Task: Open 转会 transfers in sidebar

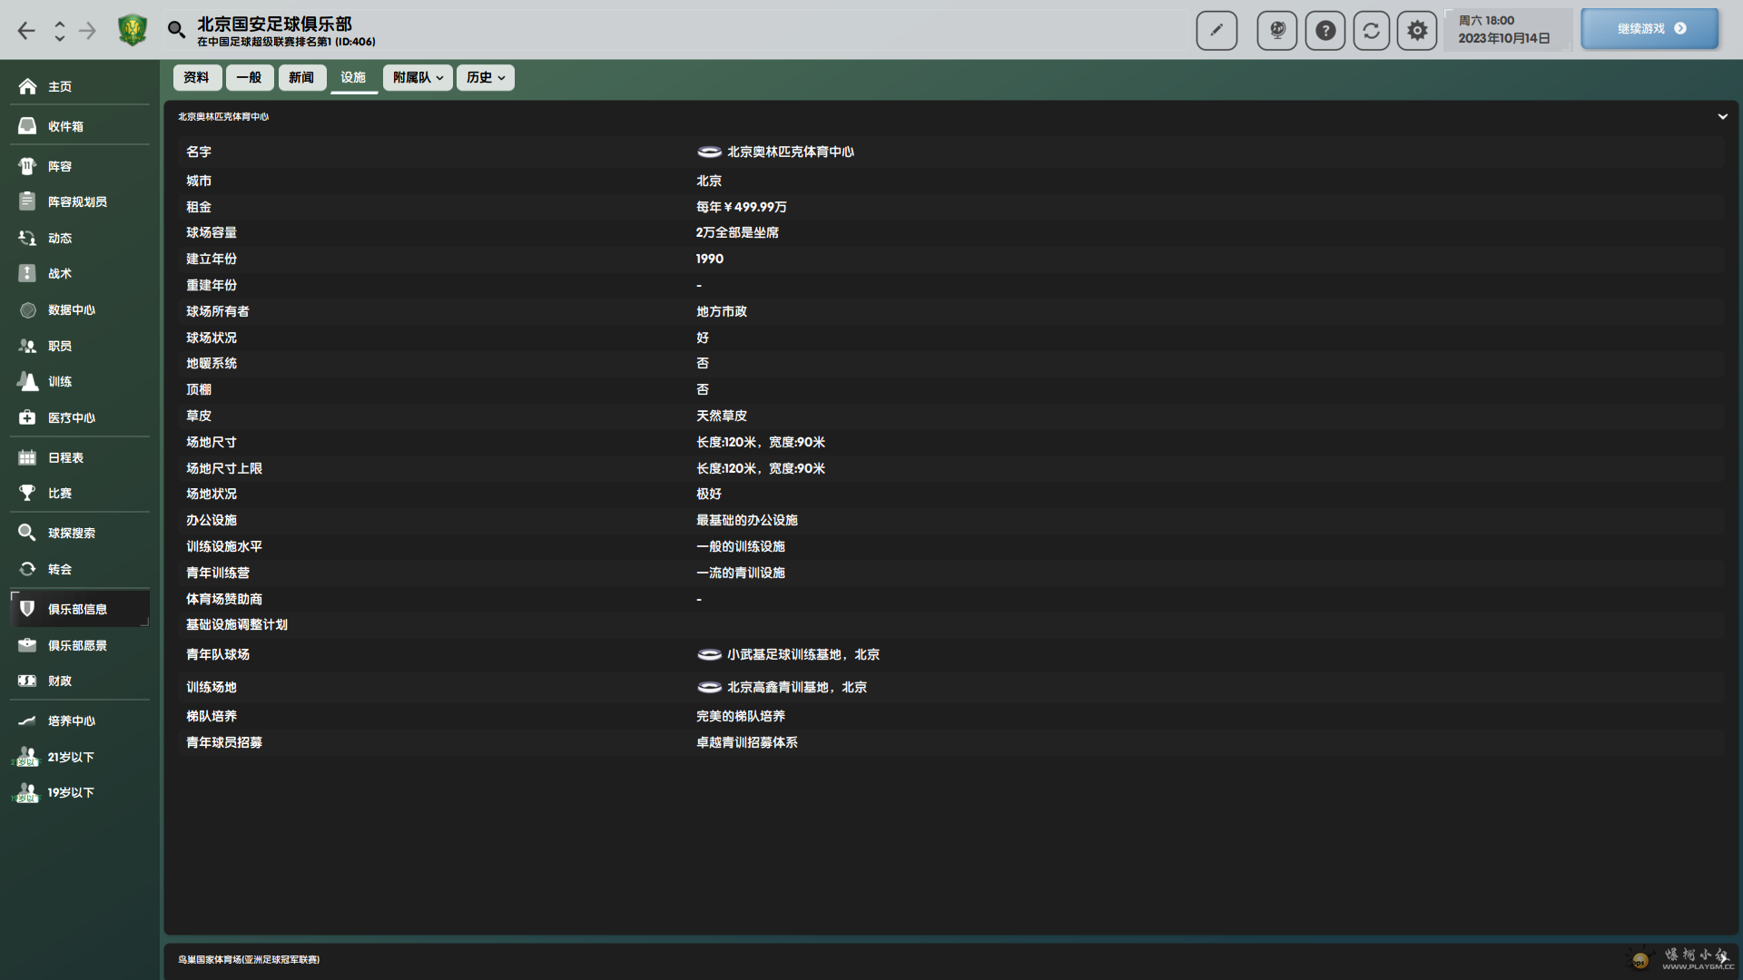Action: pyautogui.click(x=80, y=569)
